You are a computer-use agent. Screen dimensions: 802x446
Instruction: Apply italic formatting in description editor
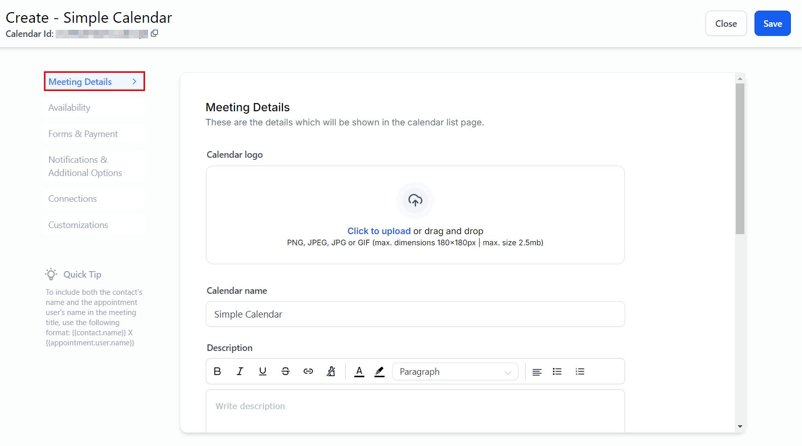[240, 372]
